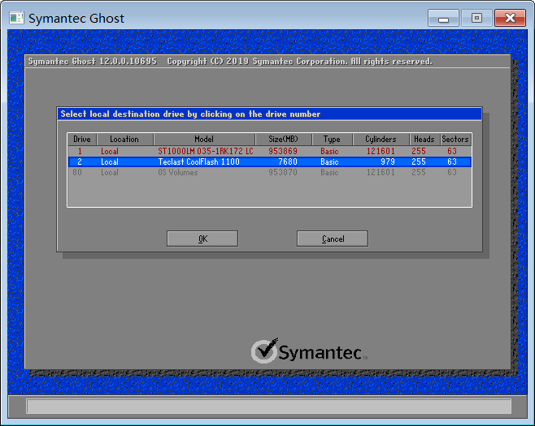Click size value 953869

[283, 151]
